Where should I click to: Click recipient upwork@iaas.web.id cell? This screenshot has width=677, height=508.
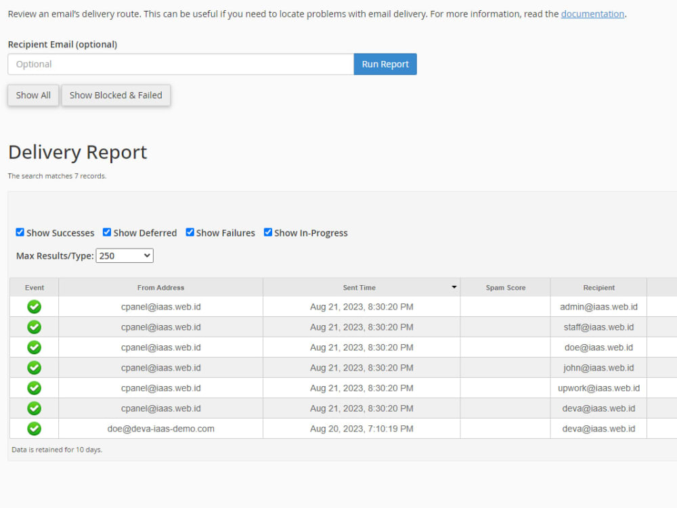(599, 388)
